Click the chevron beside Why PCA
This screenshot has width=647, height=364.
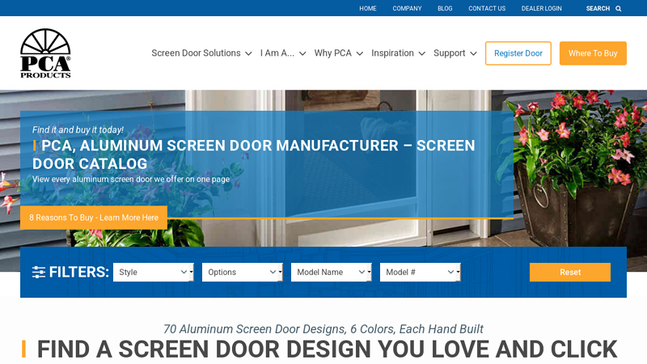point(360,53)
